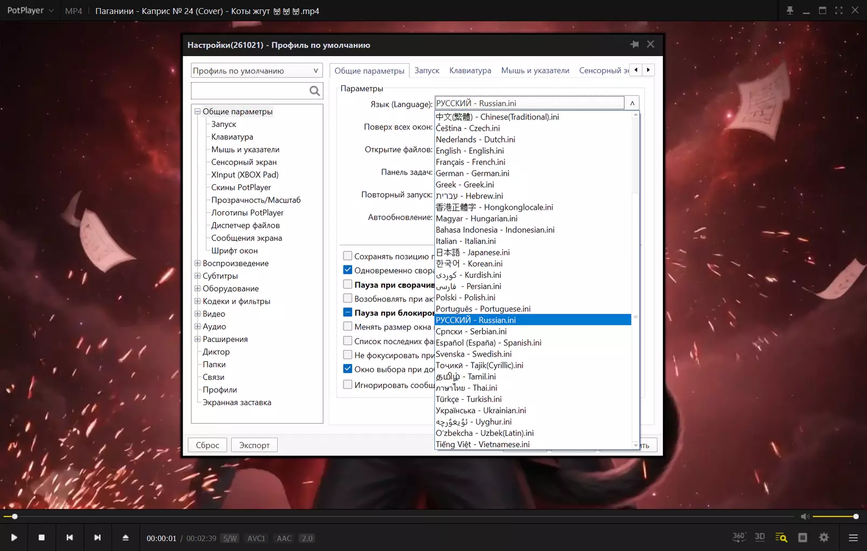Pin the player window on top
The image size is (867, 551).
790,10
